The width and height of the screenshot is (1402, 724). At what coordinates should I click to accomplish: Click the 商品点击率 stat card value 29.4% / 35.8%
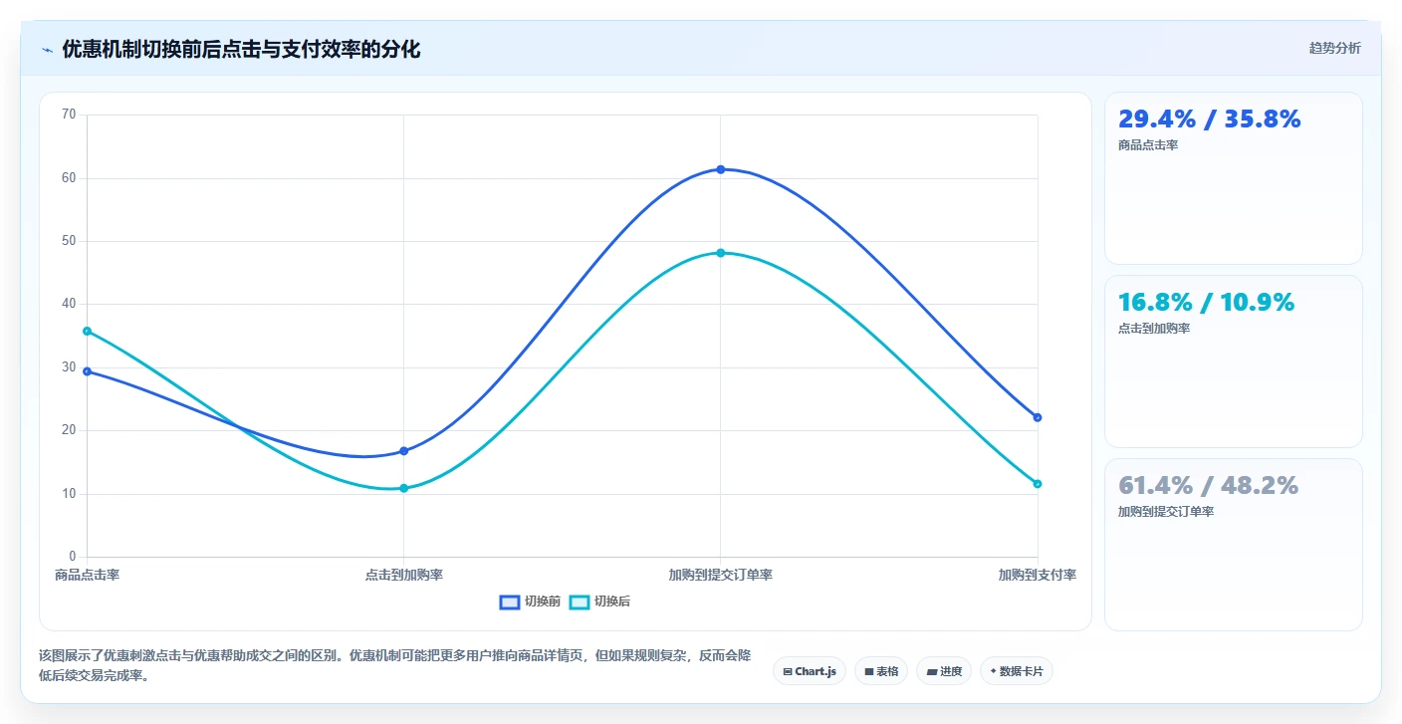pos(1209,120)
